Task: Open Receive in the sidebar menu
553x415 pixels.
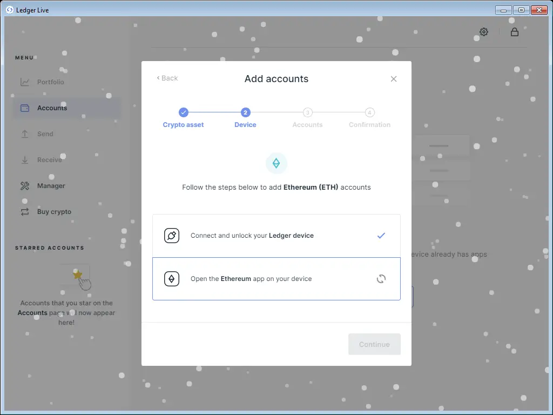Action: pos(67,160)
